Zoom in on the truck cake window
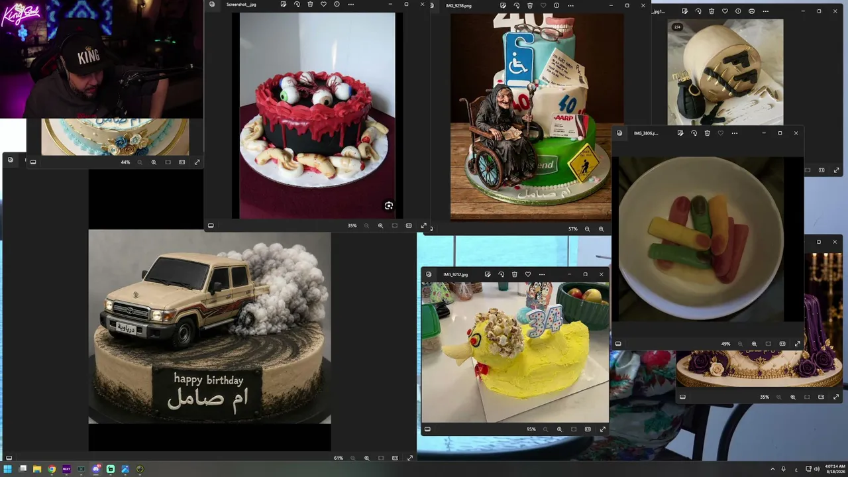Screen dimensions: 848x477 366,458
